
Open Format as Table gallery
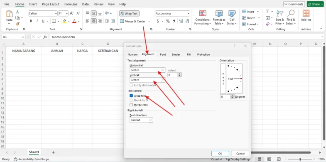pos(219,18)
